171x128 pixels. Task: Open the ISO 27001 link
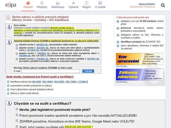[x=59, y=82]
